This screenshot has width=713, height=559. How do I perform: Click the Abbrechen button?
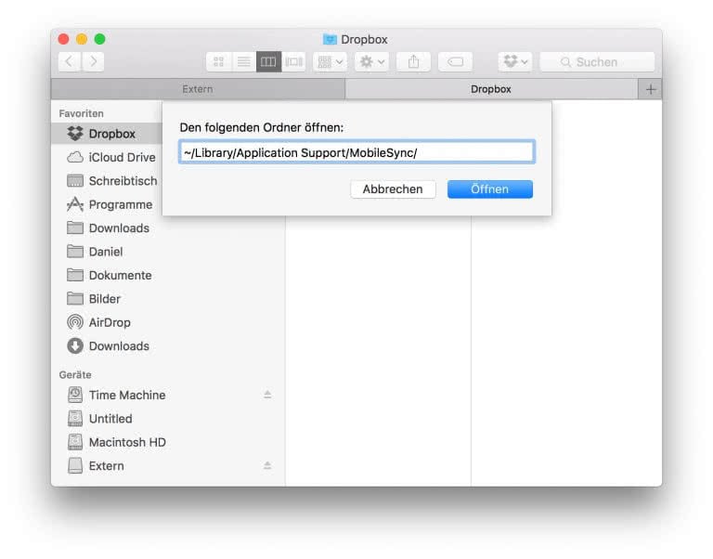tap(393, 189)
